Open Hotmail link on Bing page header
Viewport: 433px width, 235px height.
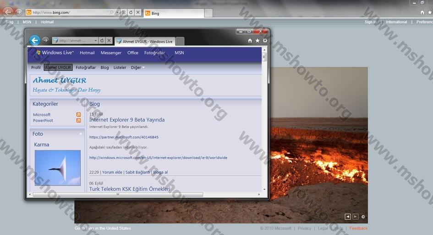coord(47,22)
